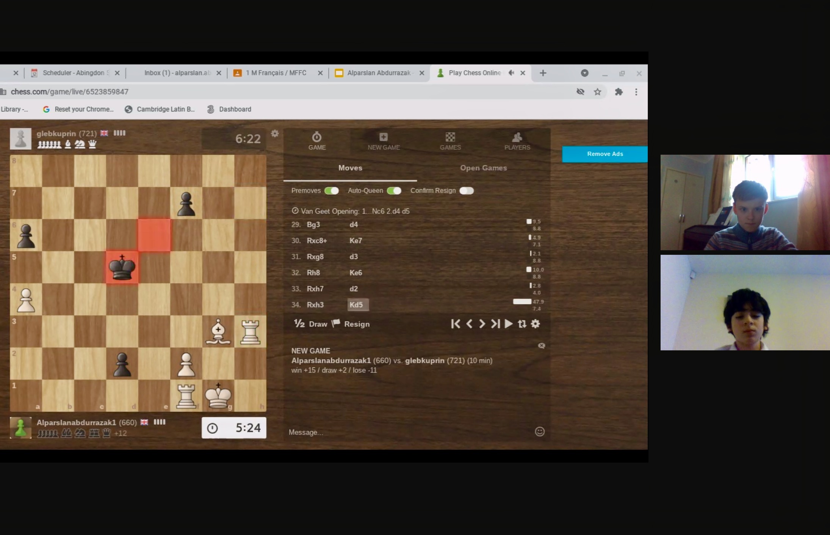
Task: Open the Chrome profile dropdown icon
Action: pyautogui.click(x=584, y=73)
